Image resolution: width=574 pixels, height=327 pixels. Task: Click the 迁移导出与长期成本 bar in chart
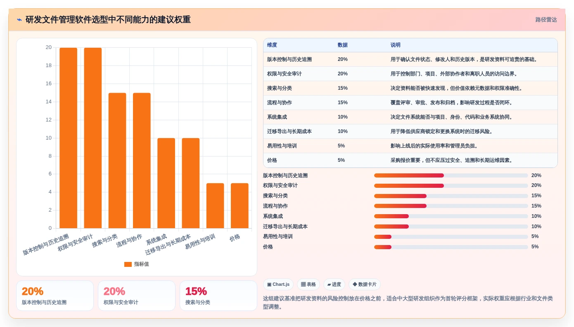click(191, 183)
